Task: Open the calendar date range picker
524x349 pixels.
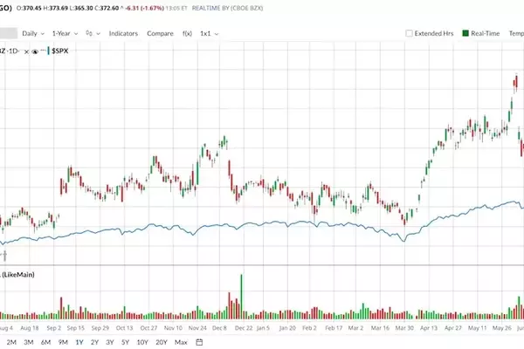Action: coord(199,342)
